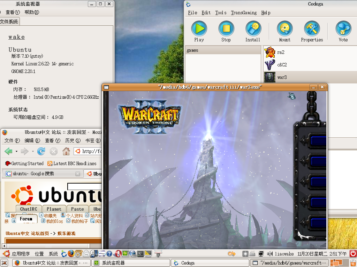Click the Play button in Cedega
Viewport: 357px width, 267px height.
tap(199, 32)
